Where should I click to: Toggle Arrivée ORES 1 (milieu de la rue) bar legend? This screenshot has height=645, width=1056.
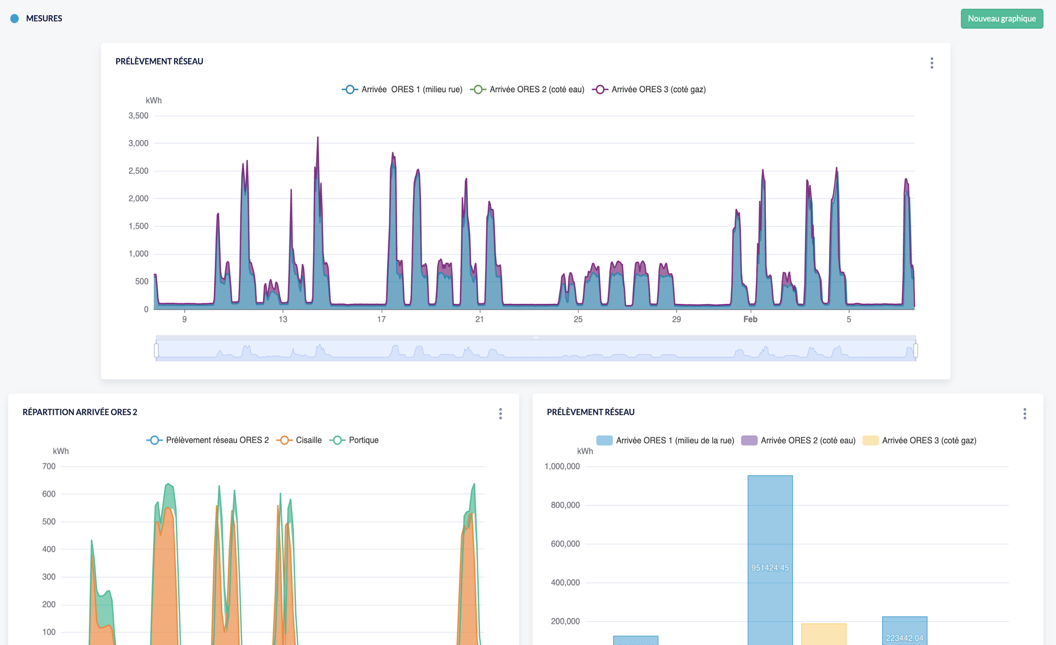665,441
